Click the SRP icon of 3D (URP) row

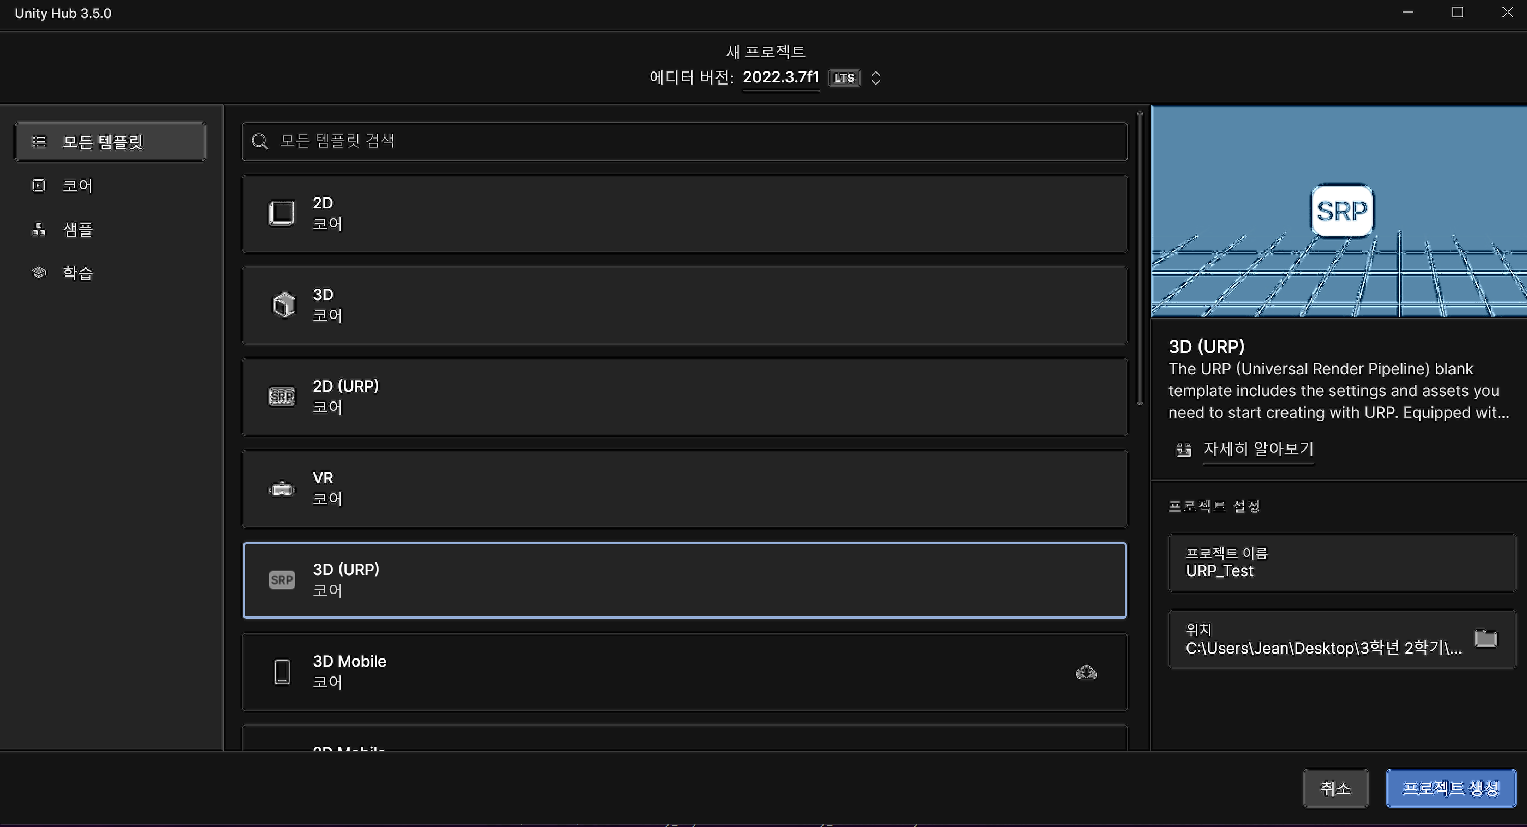tap(282, 580)
